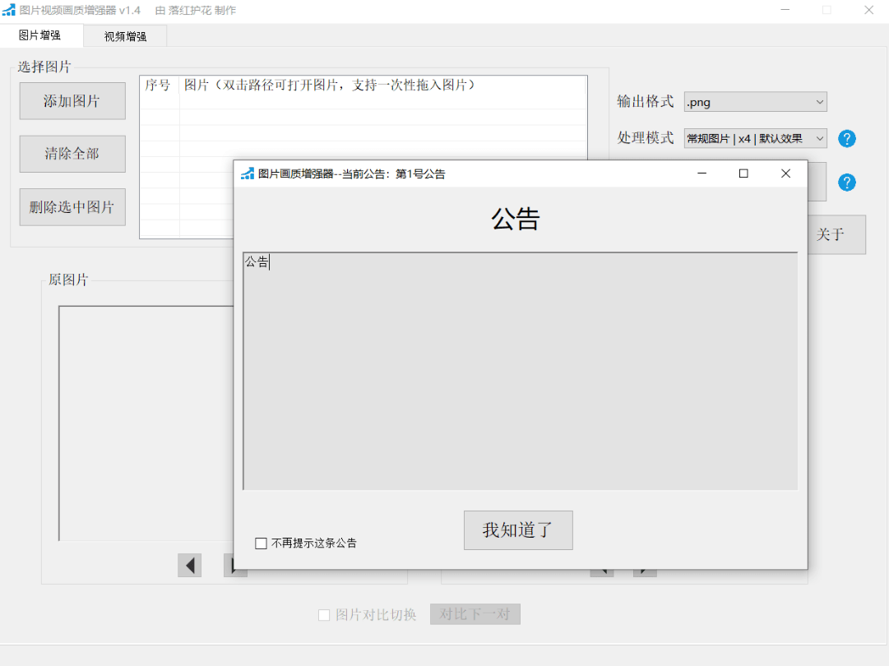
Task: Select the 图片增强 tab
Action: point(40,36)
